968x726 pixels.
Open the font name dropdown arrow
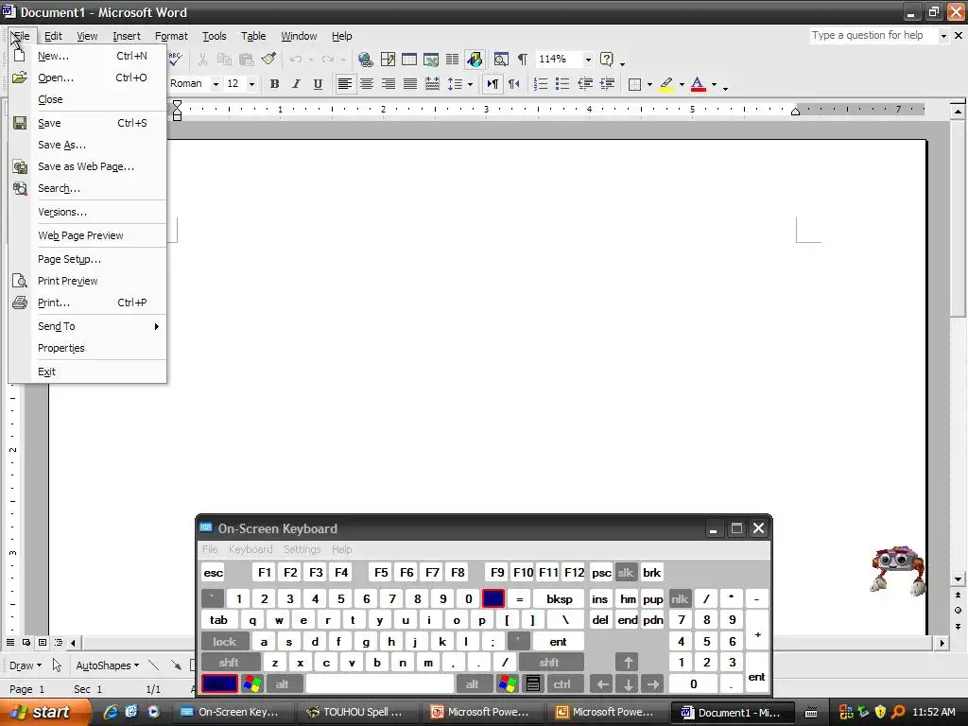point(216,84)
